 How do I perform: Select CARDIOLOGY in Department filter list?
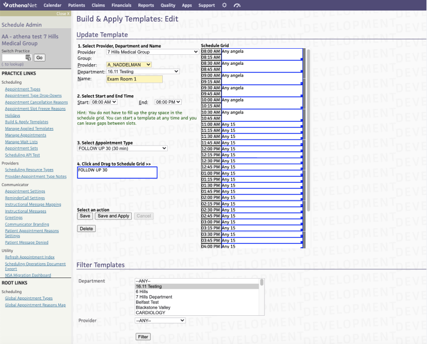(x=197, y=312)
